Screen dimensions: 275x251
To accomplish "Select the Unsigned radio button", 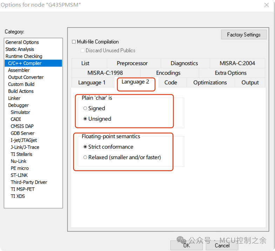I will 85,119.
